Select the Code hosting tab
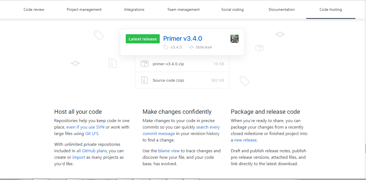The height and width of the screenshot is (180, 366). [331, 9]
